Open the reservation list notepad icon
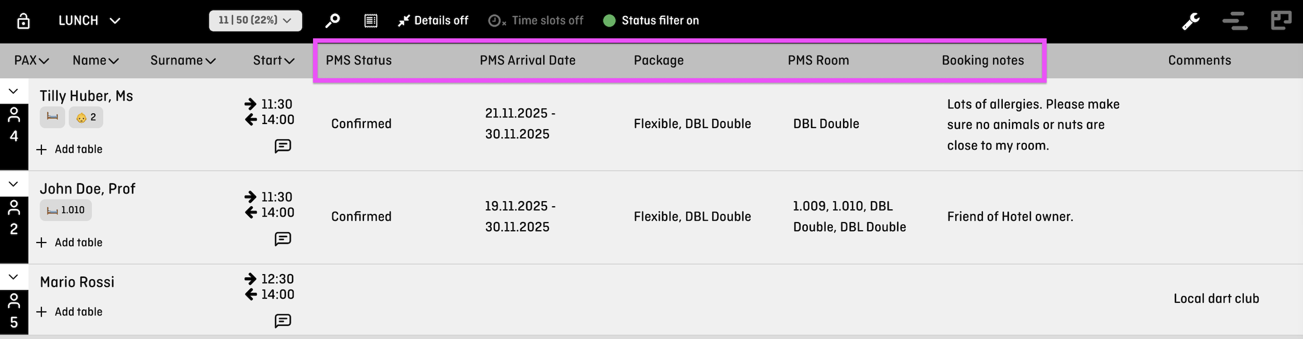Image resolution: width=1303 pixels, height=339 pixels. 371,20
